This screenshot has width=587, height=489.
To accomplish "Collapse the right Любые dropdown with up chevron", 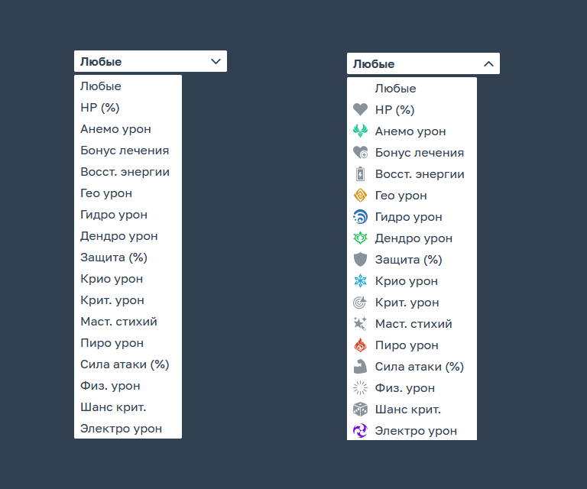I will 488,64.
